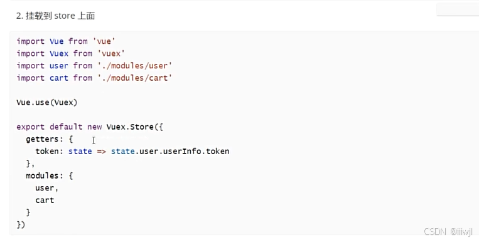Image resolution: width=479 pixels, height=240 pixels.
Task: Click the 'vuex' string in second import
Action: point(111,53)
